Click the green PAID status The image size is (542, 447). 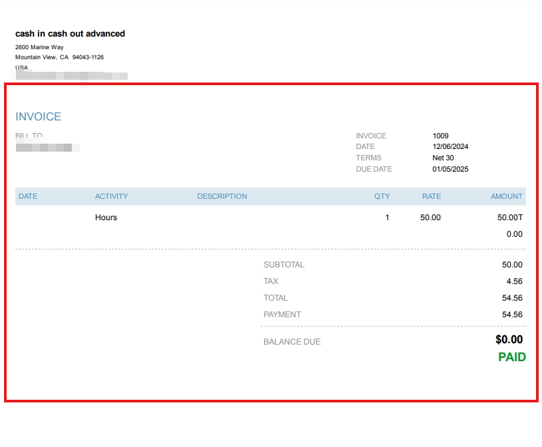512,357
